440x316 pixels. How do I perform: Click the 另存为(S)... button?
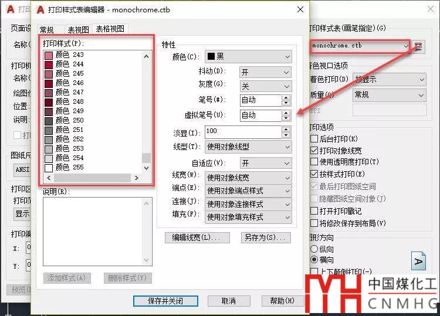coord(266,238)
